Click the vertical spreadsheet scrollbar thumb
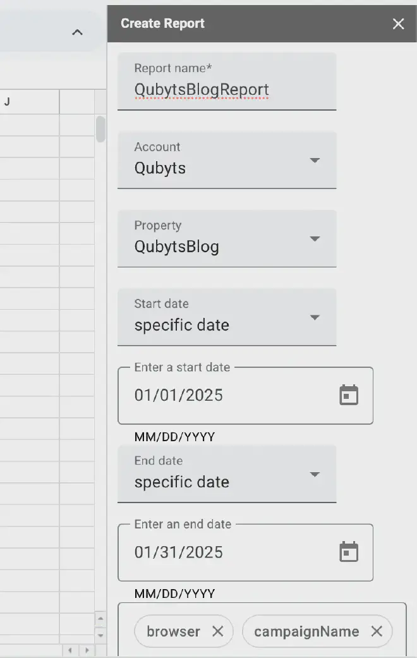417x658 pixels. [100, 129]
